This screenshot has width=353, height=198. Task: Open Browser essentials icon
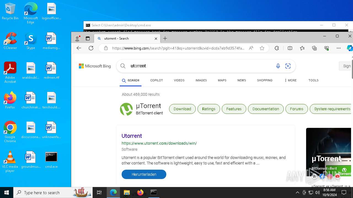[x=327, y=48]
